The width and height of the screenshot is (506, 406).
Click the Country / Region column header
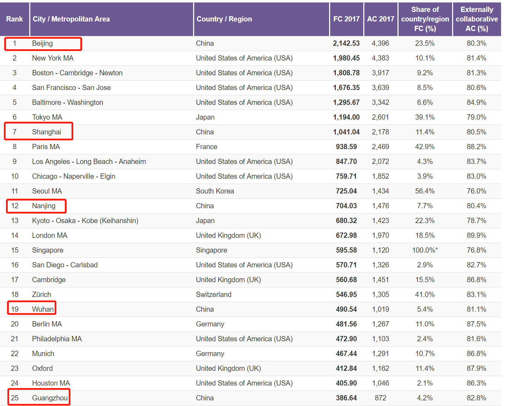click(224, 19)
